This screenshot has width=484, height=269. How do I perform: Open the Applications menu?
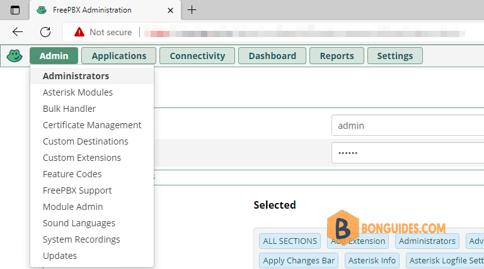point(119,56)
